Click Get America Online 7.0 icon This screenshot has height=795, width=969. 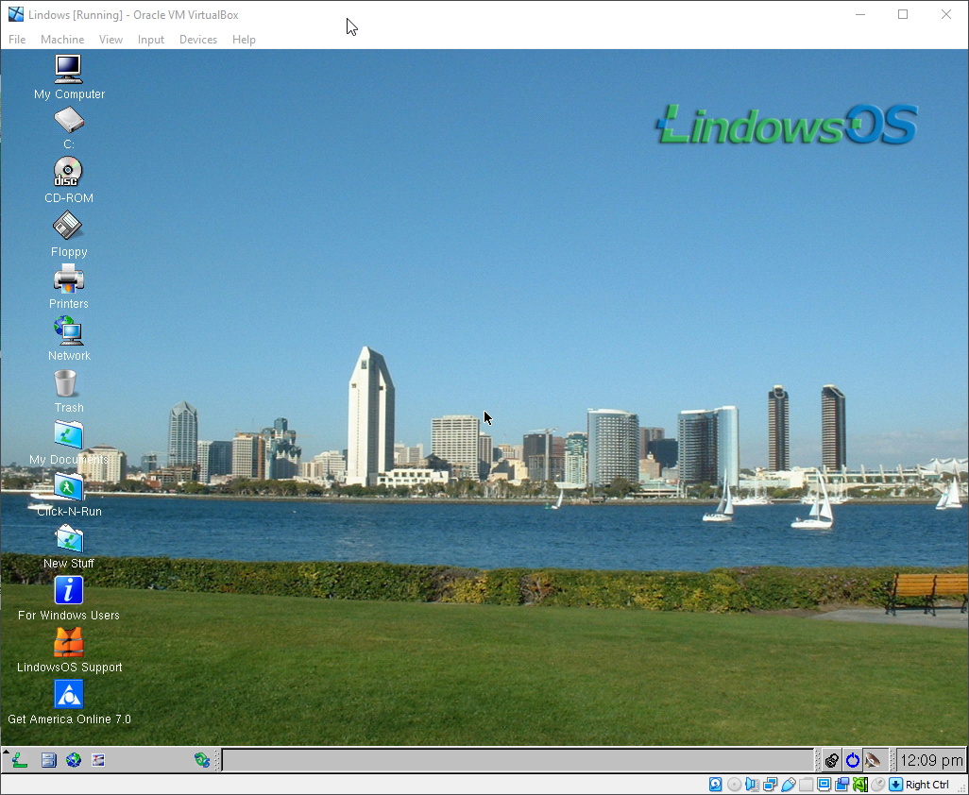pos(69,695)
